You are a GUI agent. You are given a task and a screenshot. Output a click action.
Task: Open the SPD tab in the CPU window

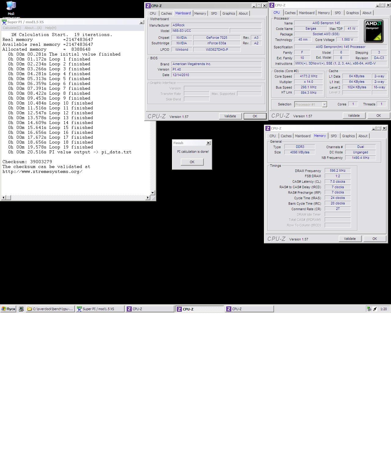[x=338, y=13]
